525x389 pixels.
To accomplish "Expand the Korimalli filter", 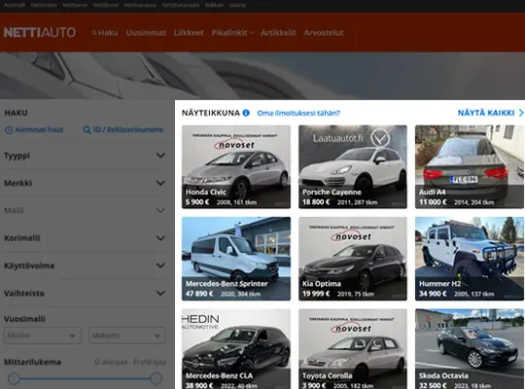I will tap(85, 238).
